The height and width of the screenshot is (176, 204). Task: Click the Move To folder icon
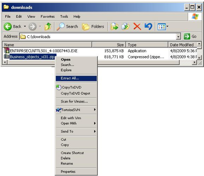[114, 26]
